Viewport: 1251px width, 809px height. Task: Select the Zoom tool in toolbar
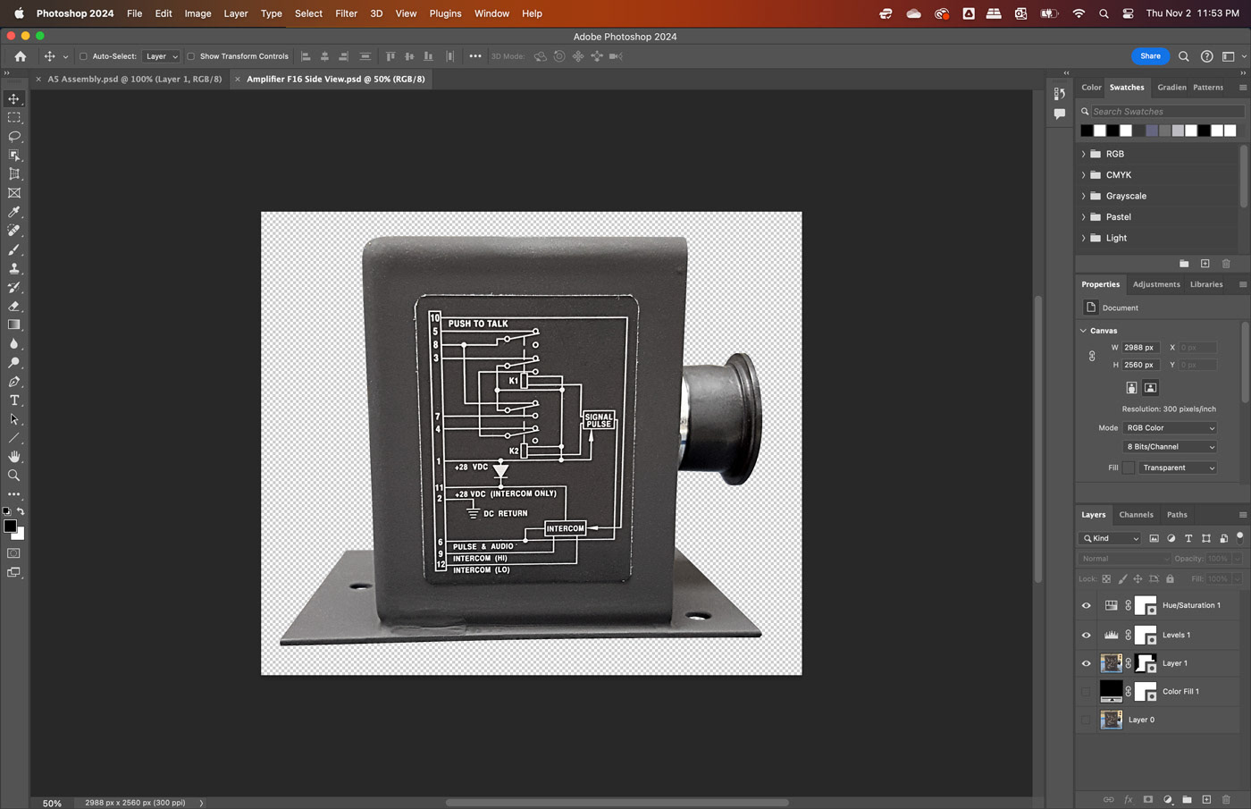[x=14, y=476]
